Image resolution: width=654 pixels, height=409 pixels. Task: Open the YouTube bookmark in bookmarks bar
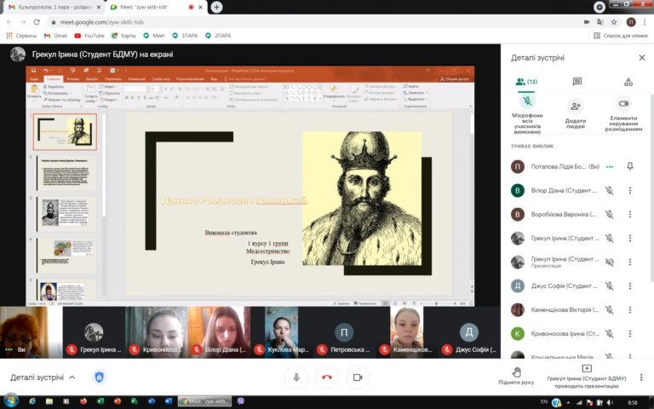point(89,36)
